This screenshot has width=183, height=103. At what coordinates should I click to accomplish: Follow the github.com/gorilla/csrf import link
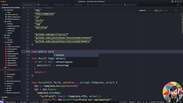pos(51,34)
